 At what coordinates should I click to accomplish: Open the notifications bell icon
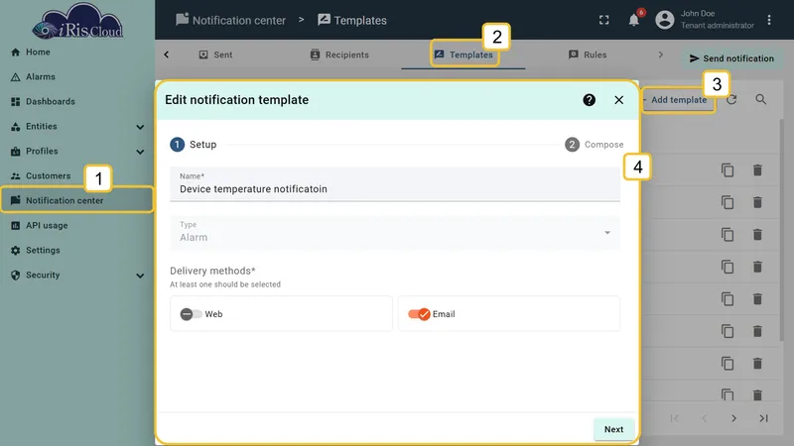click(x=633, y=20)
